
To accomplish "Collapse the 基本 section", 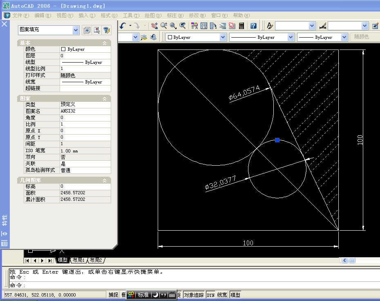I will (105, 43).
